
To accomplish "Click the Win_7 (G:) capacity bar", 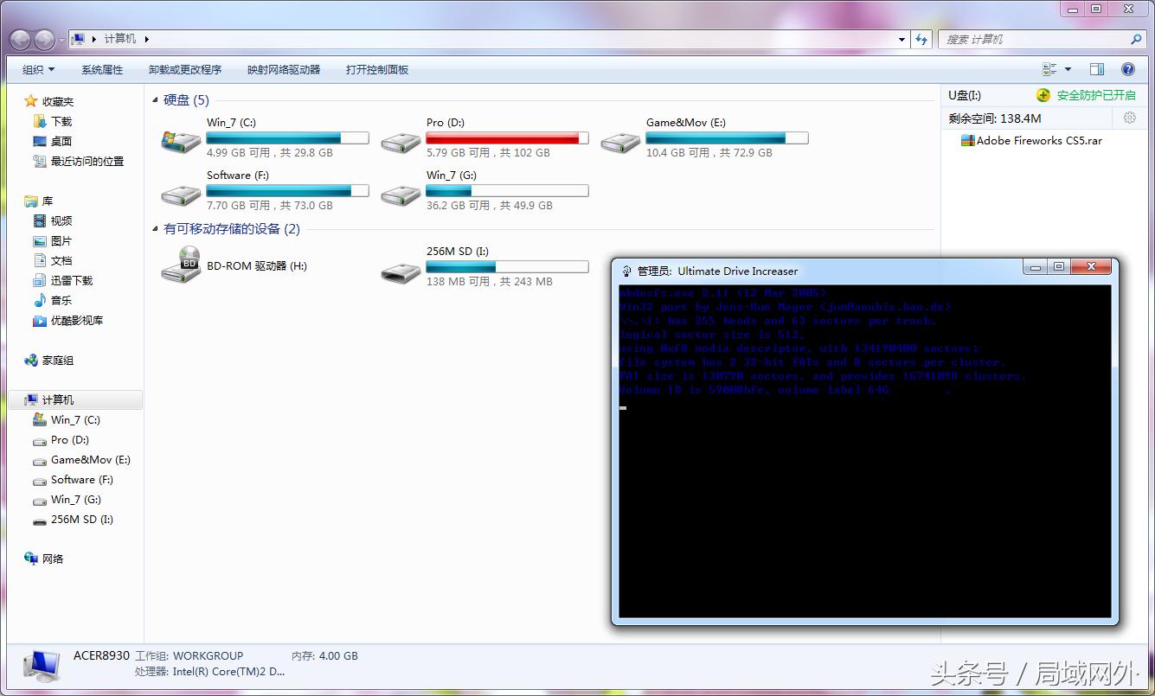I will [x=507, y=191].
